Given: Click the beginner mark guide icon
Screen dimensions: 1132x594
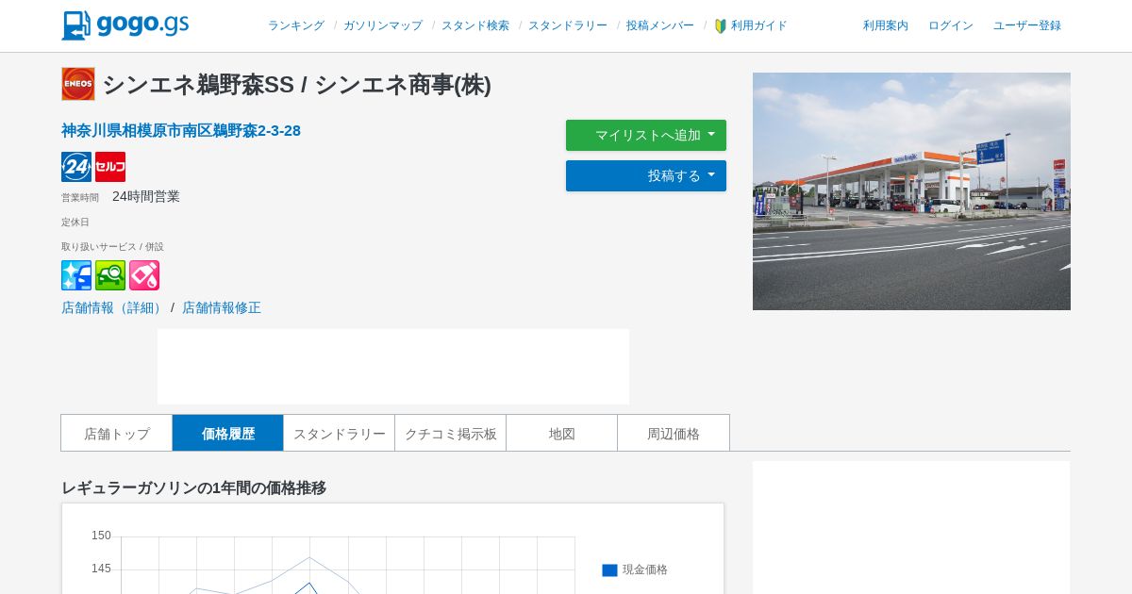Looking at the screenshot, I should pos(721,26).
